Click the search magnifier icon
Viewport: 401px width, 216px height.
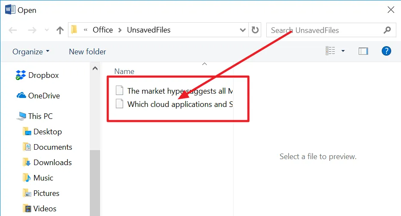(387, 30)
